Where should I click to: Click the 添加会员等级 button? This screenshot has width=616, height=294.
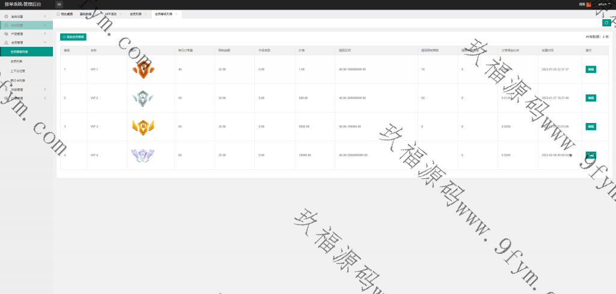pos(73,37)
